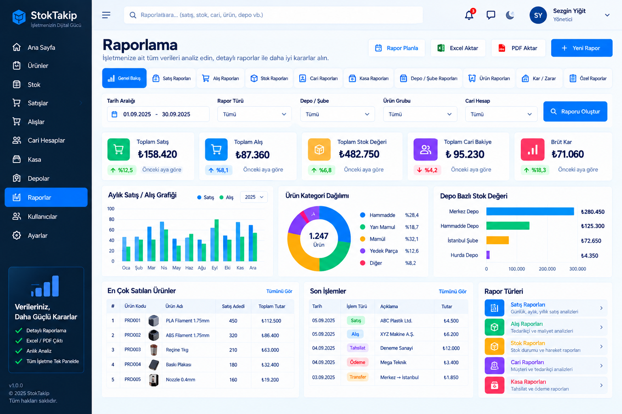Click the Yeni Rapor button
The width and height of the screenshot is (622, 414).
point(582,48)
